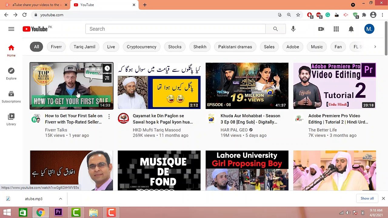Screen dimensions: 388x218
Task: Click in the YouTube search field
Action: pos(176,29)
